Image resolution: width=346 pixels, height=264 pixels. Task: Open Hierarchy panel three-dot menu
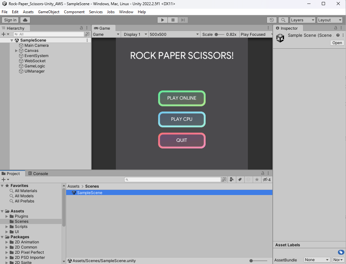coord(87,28)
